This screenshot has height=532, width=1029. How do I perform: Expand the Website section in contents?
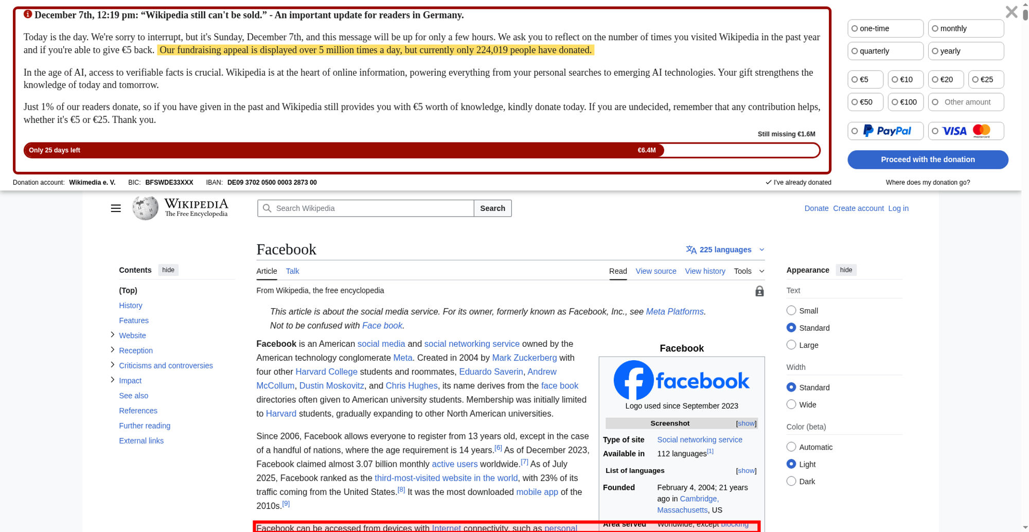pyautogui.click(x=113, y=335)
